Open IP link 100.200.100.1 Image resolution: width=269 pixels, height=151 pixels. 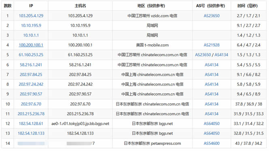31,45
